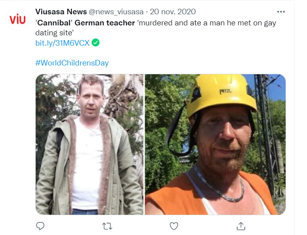Open the bit.ly/31M6VCX link
Image resolution: width=307 pixels, height=235 pixels.
(x=62, y=43)
